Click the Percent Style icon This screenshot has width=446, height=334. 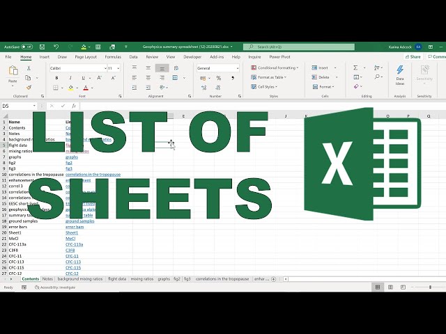pyautogui.click(x=218, y=78)
